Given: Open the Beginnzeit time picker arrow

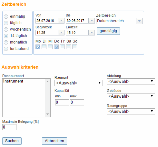Looking at the screenshot, I should 61,33.
